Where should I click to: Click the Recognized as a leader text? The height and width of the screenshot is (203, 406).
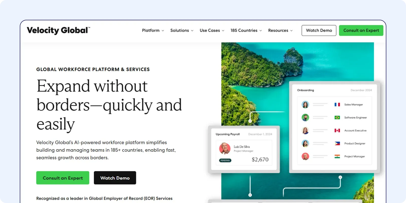click(104, 198)
